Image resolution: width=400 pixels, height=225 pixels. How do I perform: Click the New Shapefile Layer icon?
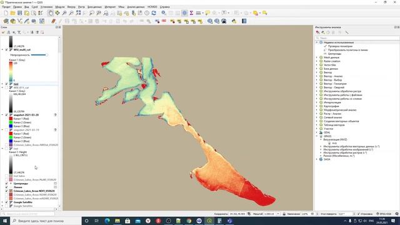[x=20, y=21]
